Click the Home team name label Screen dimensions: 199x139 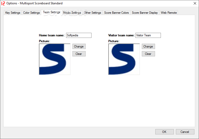52,35
